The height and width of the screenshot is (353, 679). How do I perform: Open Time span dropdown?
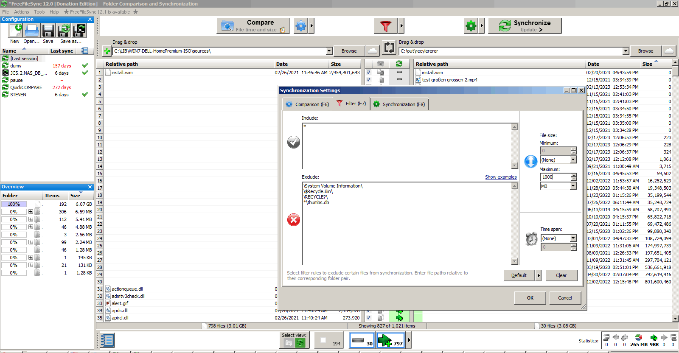[573, 238]
